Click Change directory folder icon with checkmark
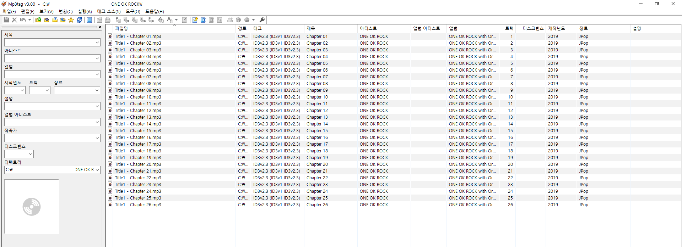Screen dimensions: 682x247 tap(38, 20)
